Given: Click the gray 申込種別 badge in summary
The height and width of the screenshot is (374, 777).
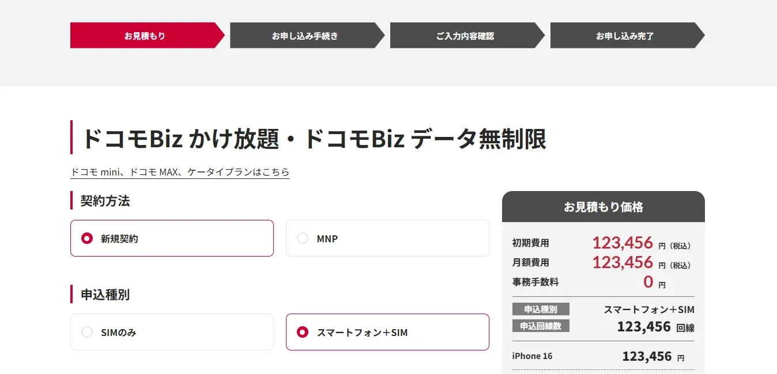Looking at the screenshot, I should [x=541, y=309].
